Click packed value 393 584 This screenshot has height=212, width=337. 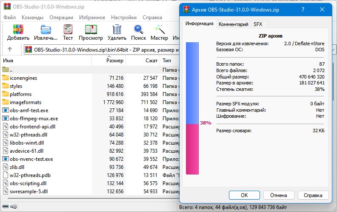pyautogui.click(x=149, y=94)
